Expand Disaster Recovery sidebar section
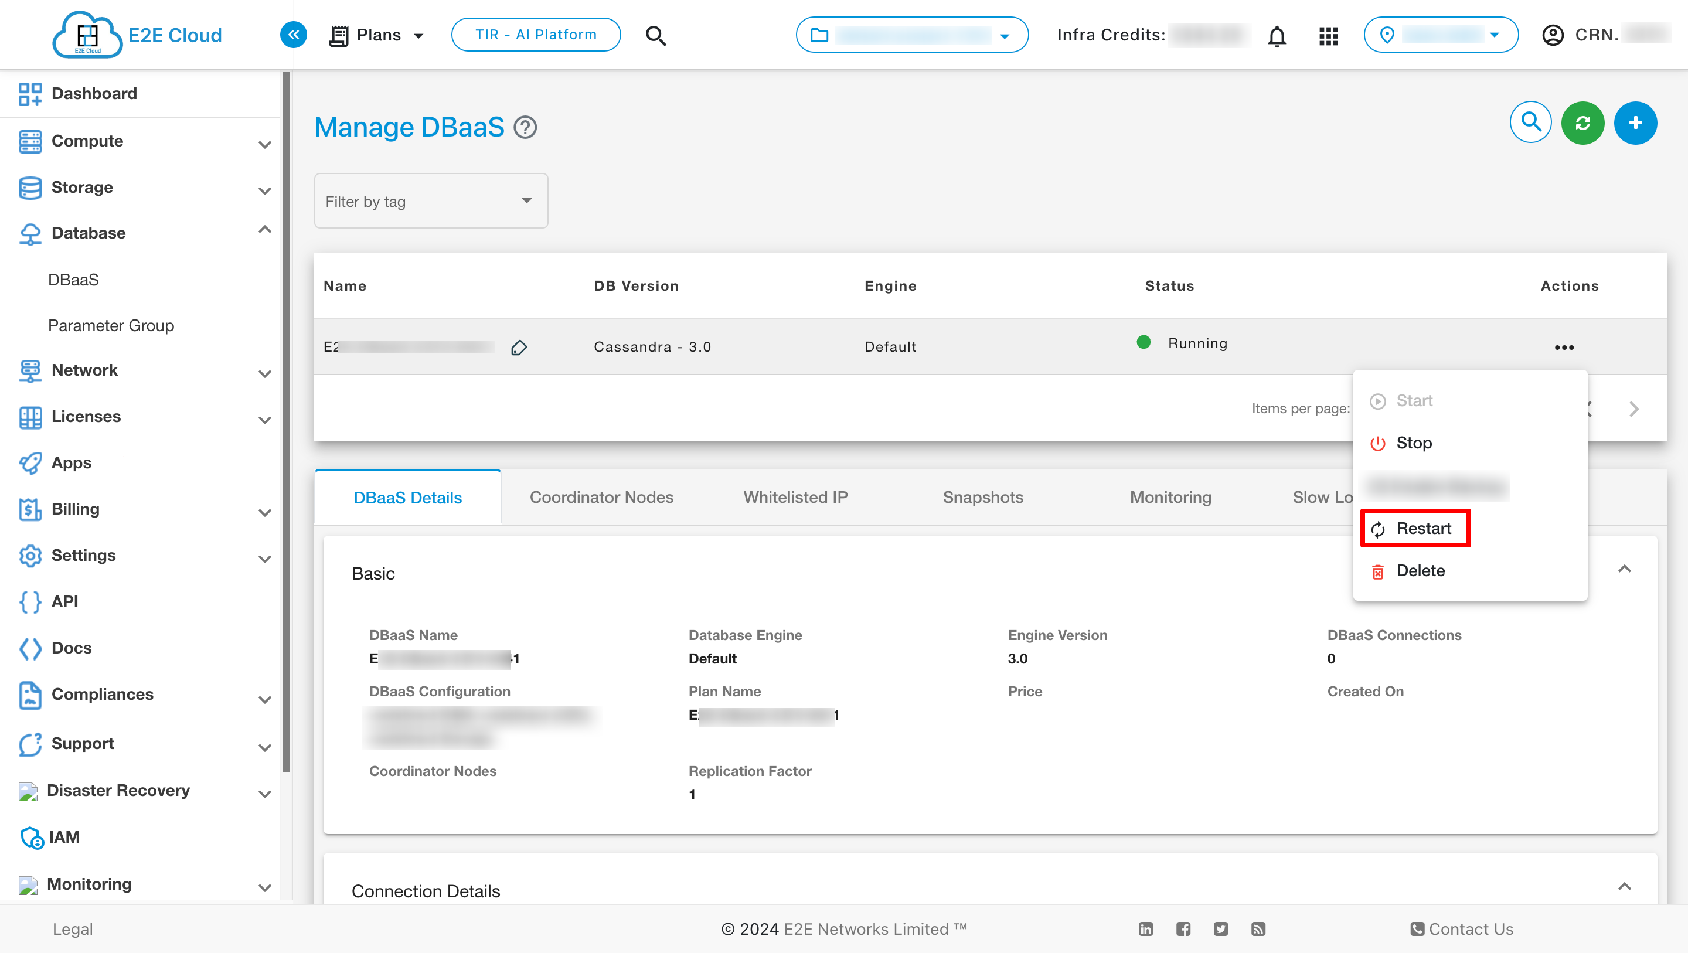This screenshot has width=1688, height=953. (x=264, y=794)
